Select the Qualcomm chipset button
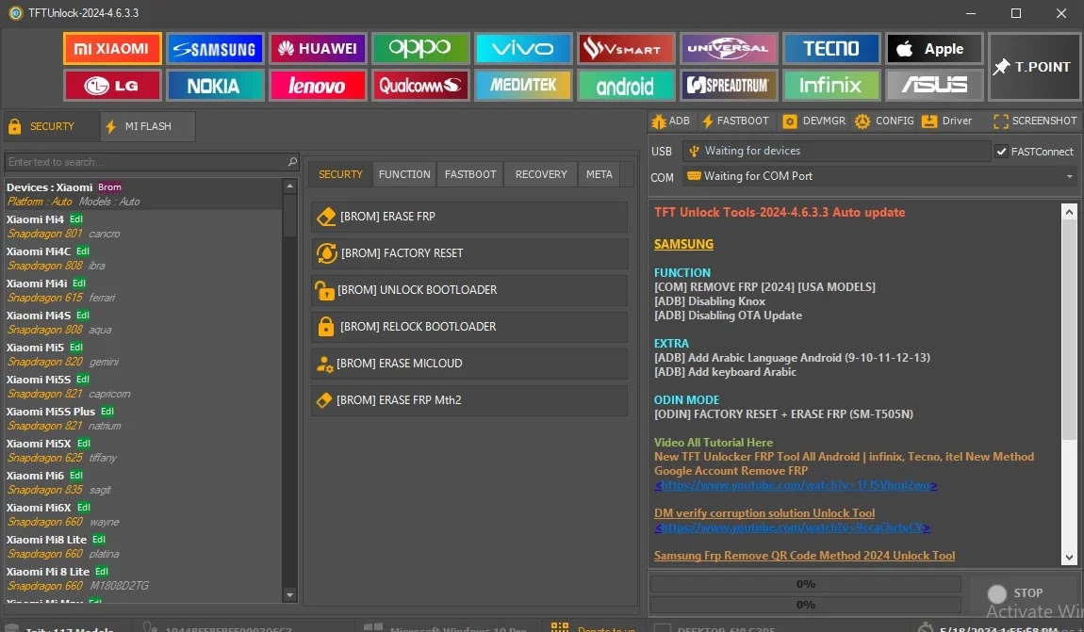This screenshot has width=1084, height=632. coord(420,86)
